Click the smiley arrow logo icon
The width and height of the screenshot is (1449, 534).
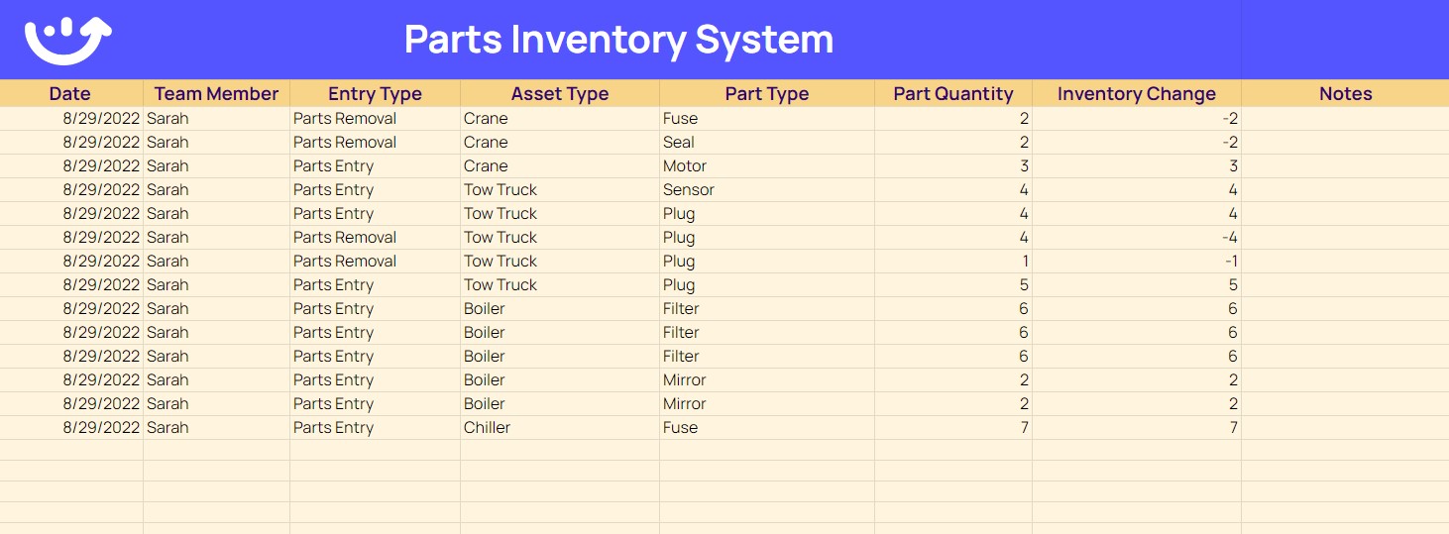pos(68,41)
